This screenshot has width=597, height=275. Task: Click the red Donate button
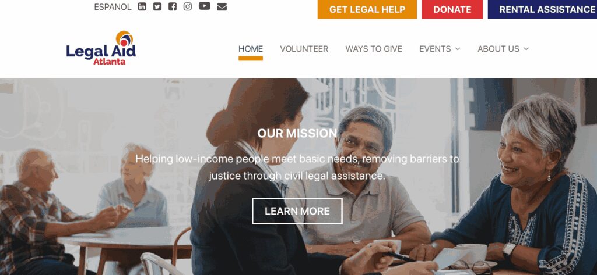click(452, 9)
